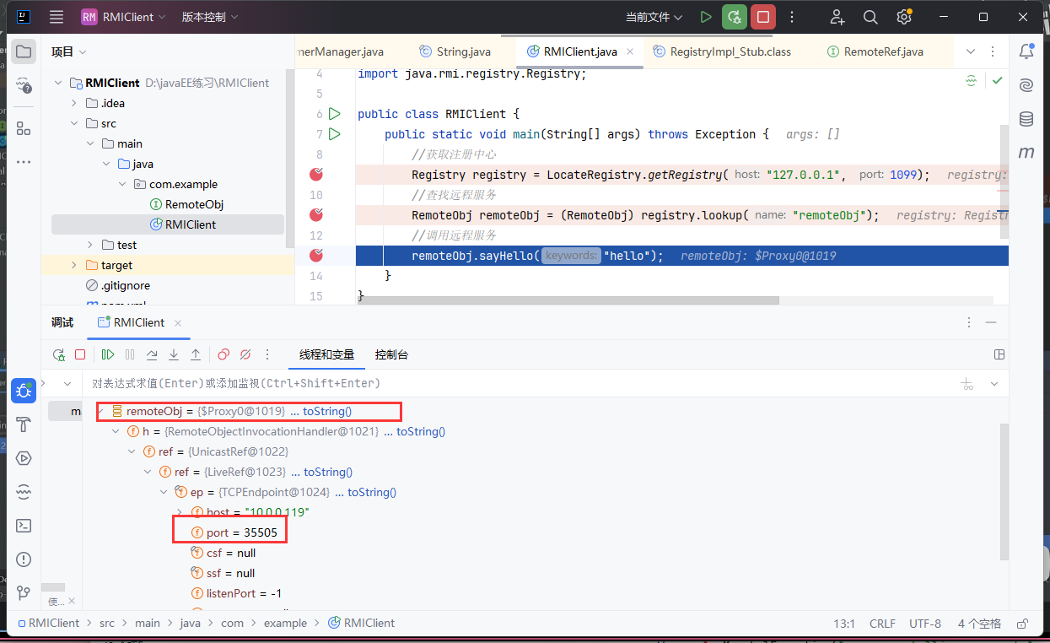
Task: Click the evaluate expression input field
Action: pyautogui.click(x=506, y=383)
